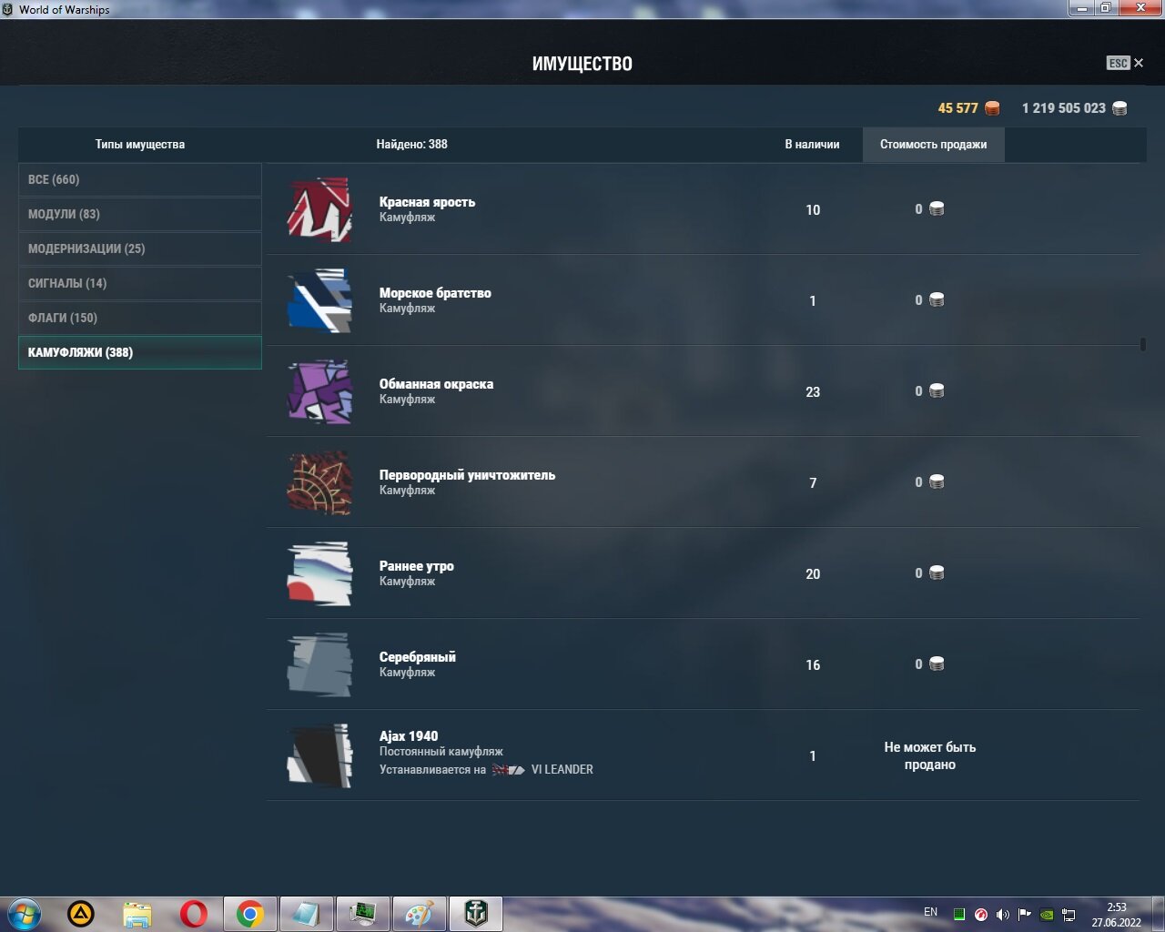Viewport: 1165px width, 932px height.
Task: Open the Windows Start menu
Action: (x=25, y=914)
